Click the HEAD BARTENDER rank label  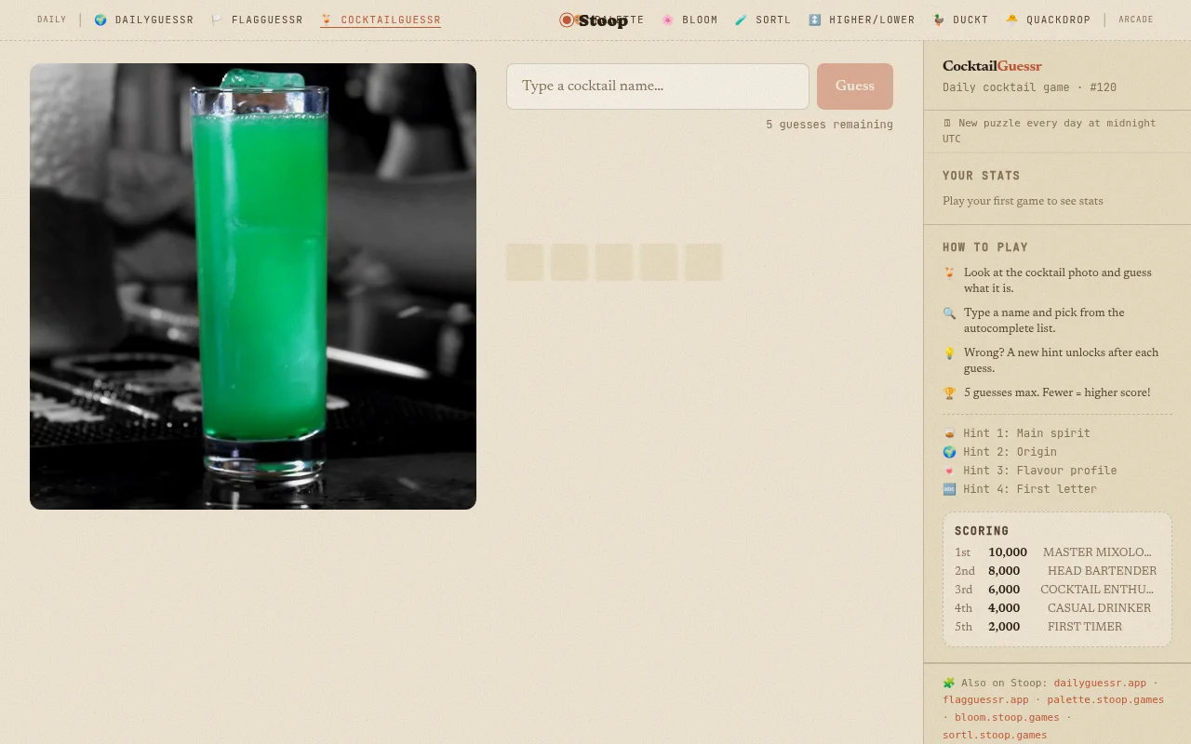click(1103, 571)
